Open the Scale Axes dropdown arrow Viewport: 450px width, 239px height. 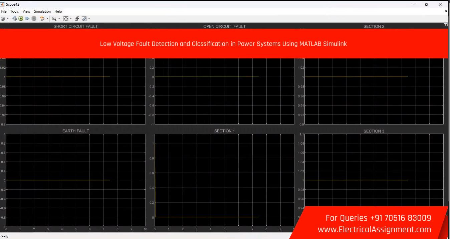click(x=71, y=19)
